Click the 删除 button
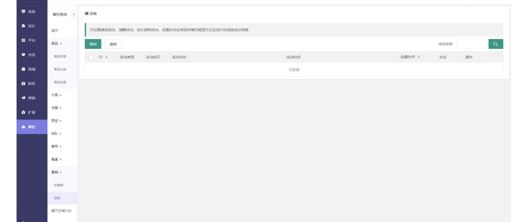Viewport: 519px width, 222px height. tap(113, 44)
